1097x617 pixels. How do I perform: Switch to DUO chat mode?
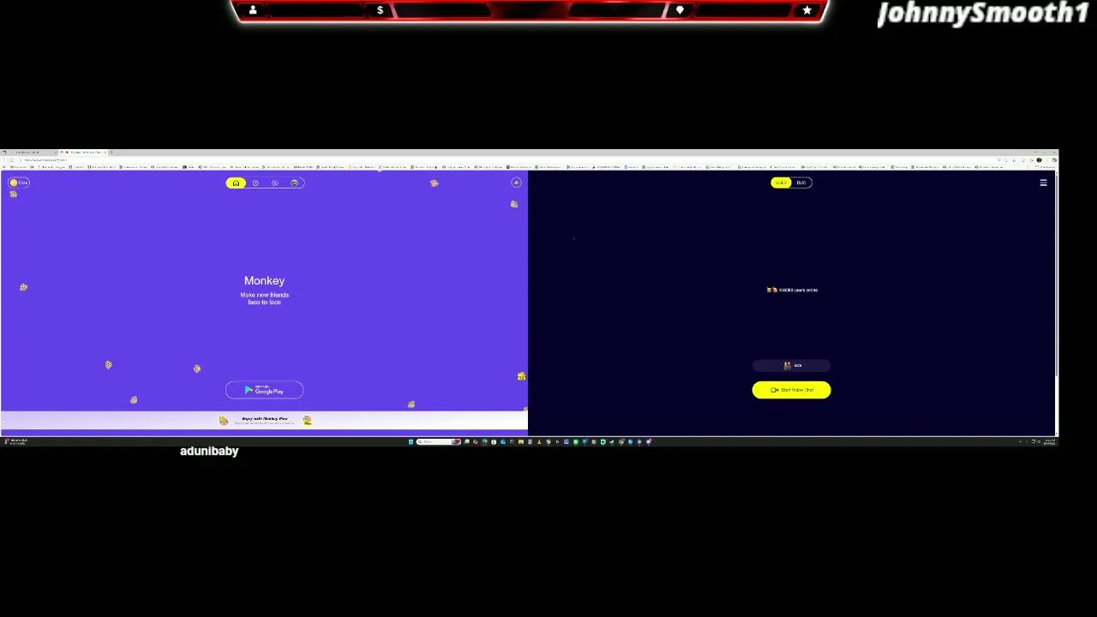[801, 183]
